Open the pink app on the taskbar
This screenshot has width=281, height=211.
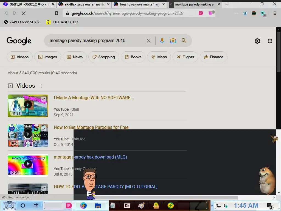coord(68,206)
